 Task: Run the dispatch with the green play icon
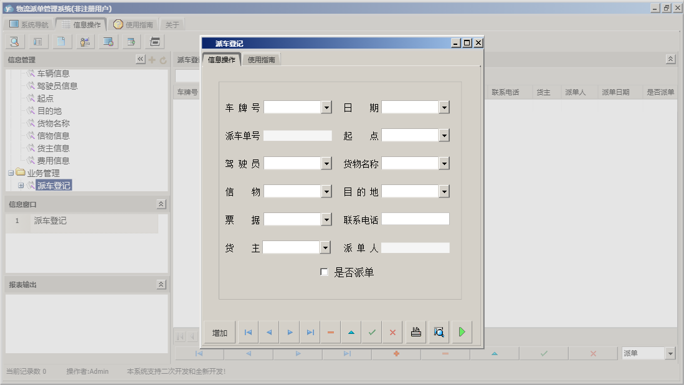(462, 332)
